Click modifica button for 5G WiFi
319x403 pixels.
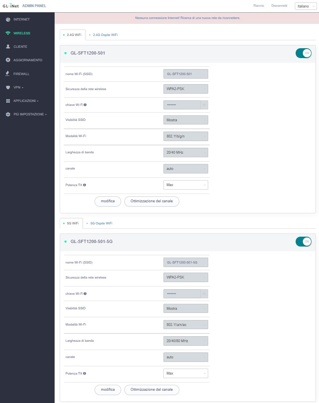point(108,390)
